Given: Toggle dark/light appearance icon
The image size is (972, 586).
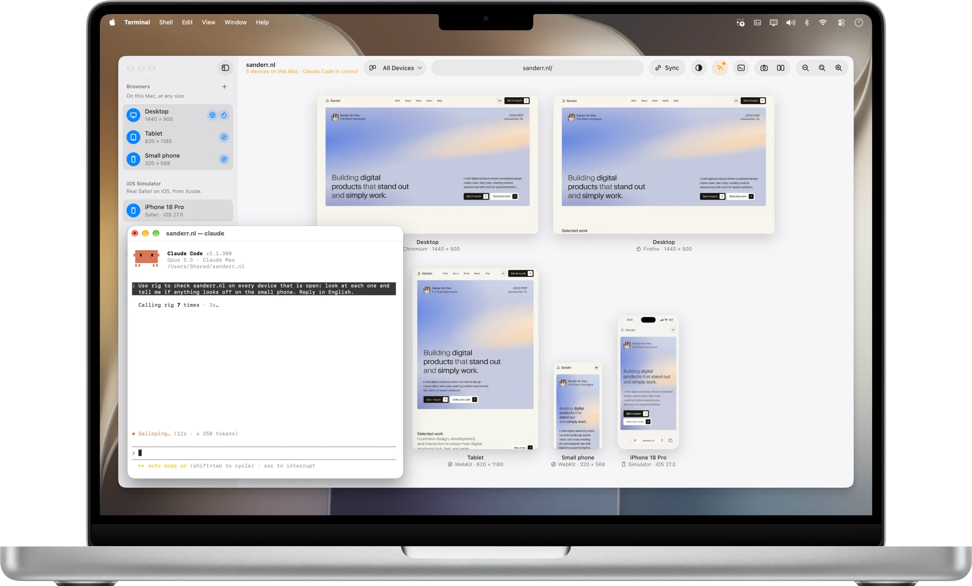Looking at the screenshot, I should coord(698,68).
